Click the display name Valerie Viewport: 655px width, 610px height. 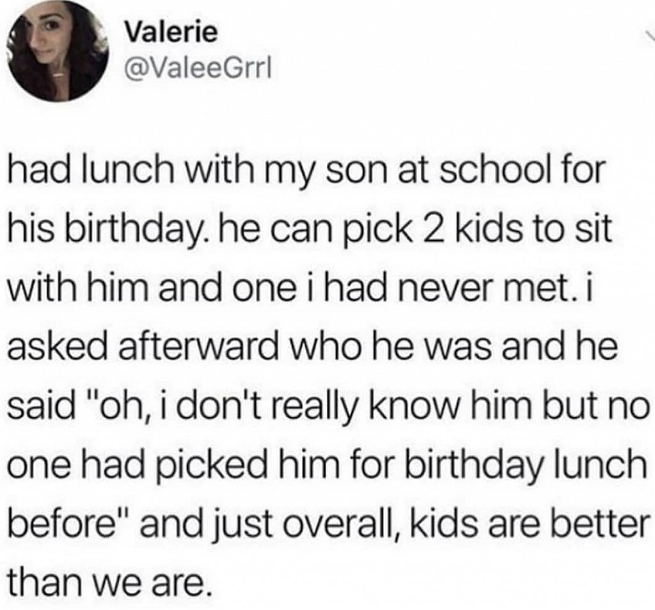[x=171, y=32]
